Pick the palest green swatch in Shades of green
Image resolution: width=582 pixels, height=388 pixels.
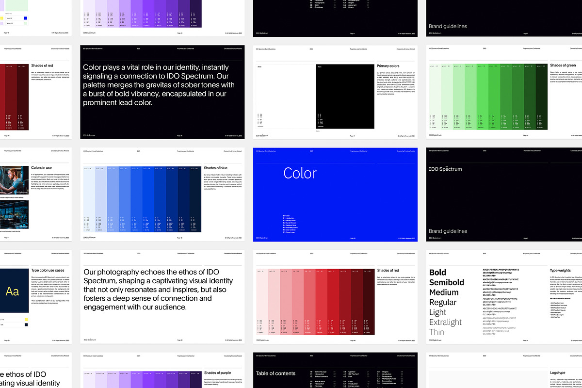pyautogui.click(x=435, y=96)
